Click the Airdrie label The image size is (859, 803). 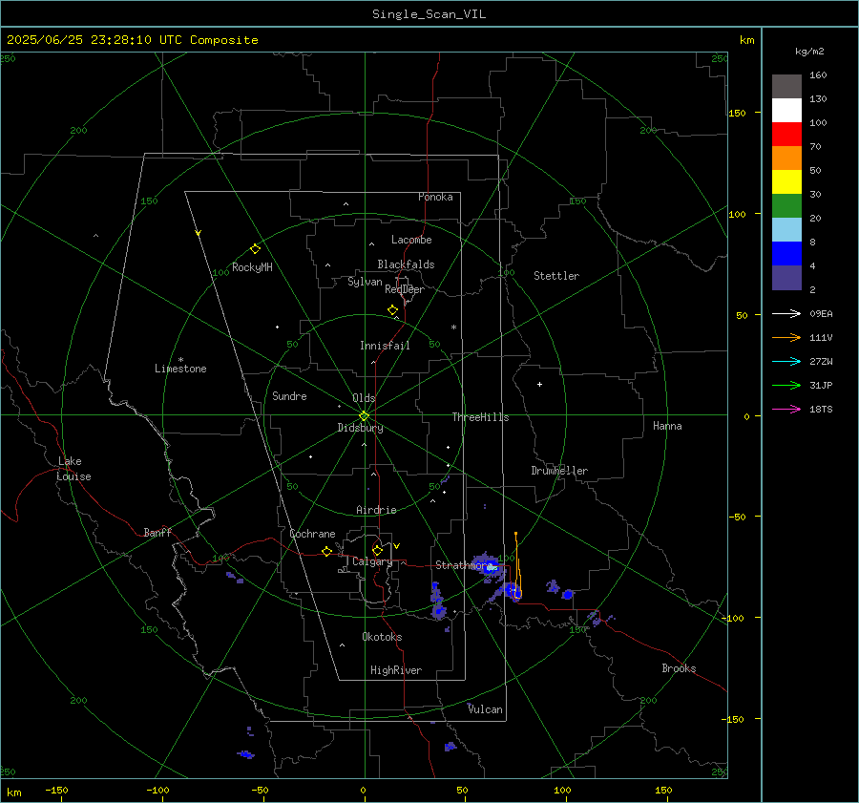pos(376,510)
